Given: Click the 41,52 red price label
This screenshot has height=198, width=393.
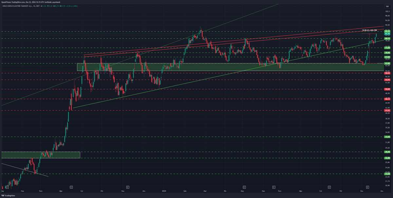Looking at the screenshot, I should [387, 110].
